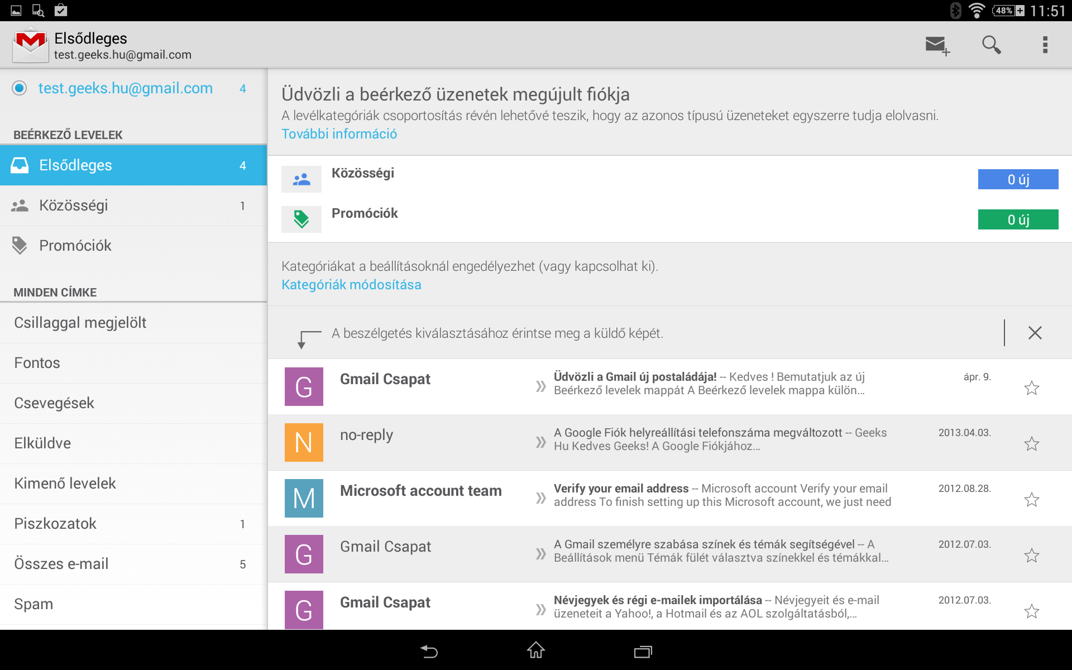Select the Névjegyek és régi e-mailek sender avatar
This screenshot has height=670, width=1072.
(304, 610)
